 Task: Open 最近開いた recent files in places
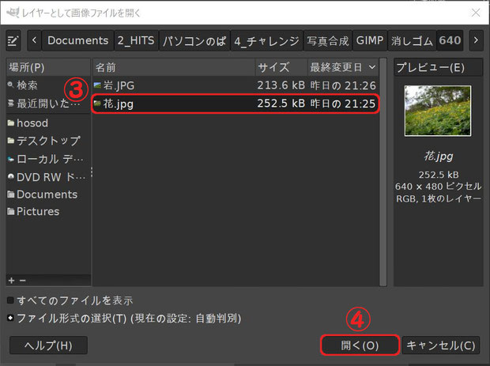pyautogui.click(x=48, y=103)
